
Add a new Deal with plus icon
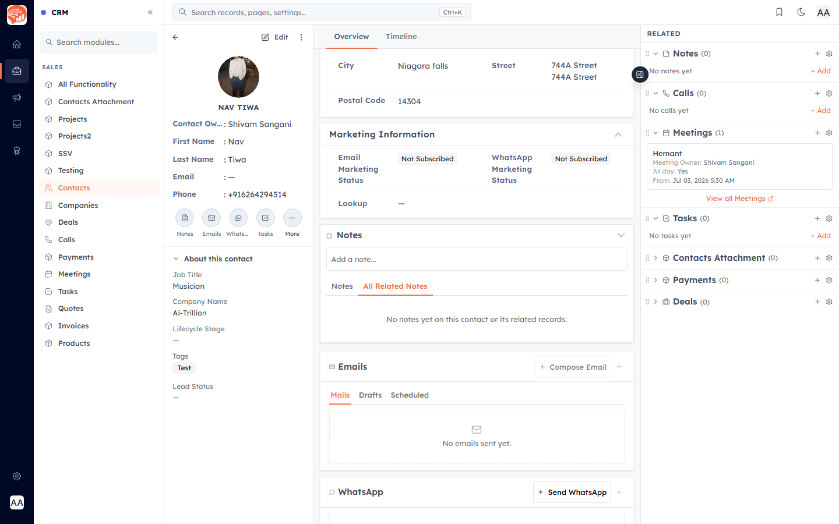pos(817,302)
